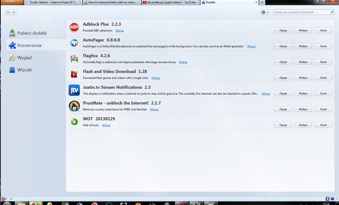339x205 pixels.
Task: Disable ProxMate with Wyłącz
Action: click(x=303, y=109)
